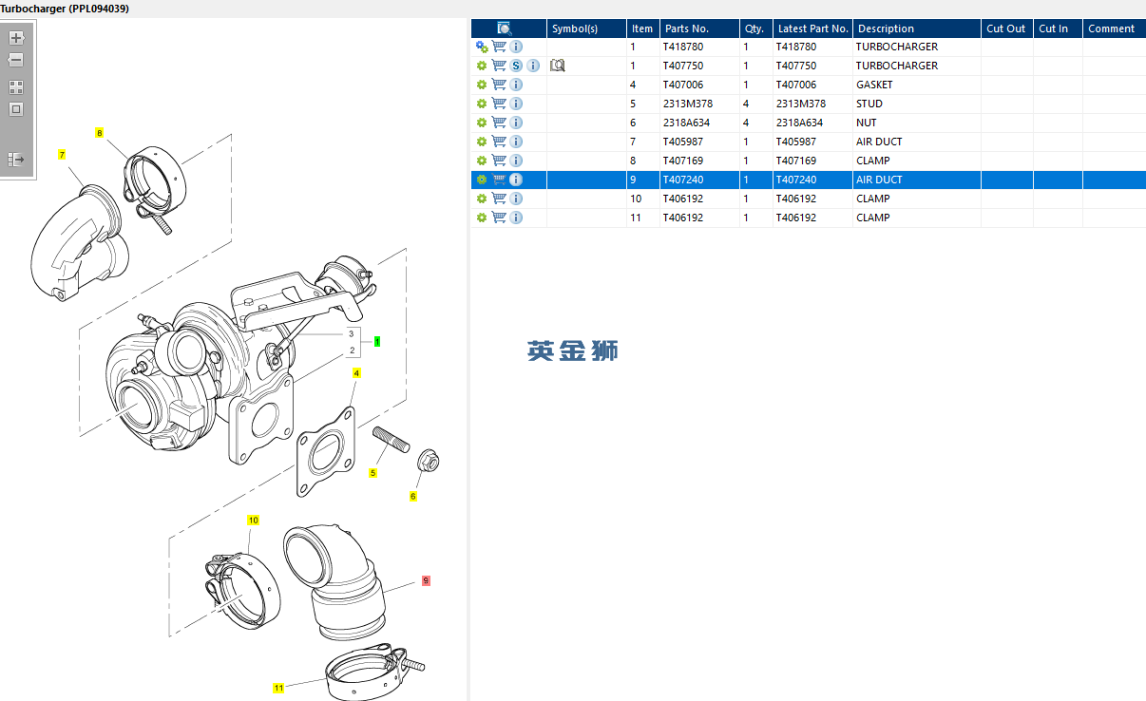Sort by the Item column header
Viewport: 1146px width, 701px height.
pyautogui.click(x=643, y=28)
